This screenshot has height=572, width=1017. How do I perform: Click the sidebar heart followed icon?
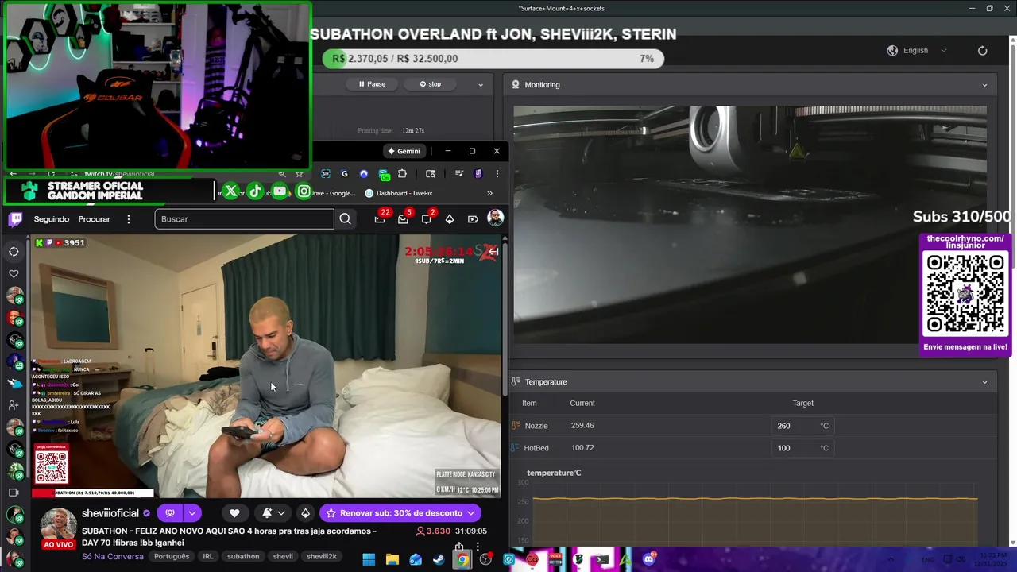14,274
